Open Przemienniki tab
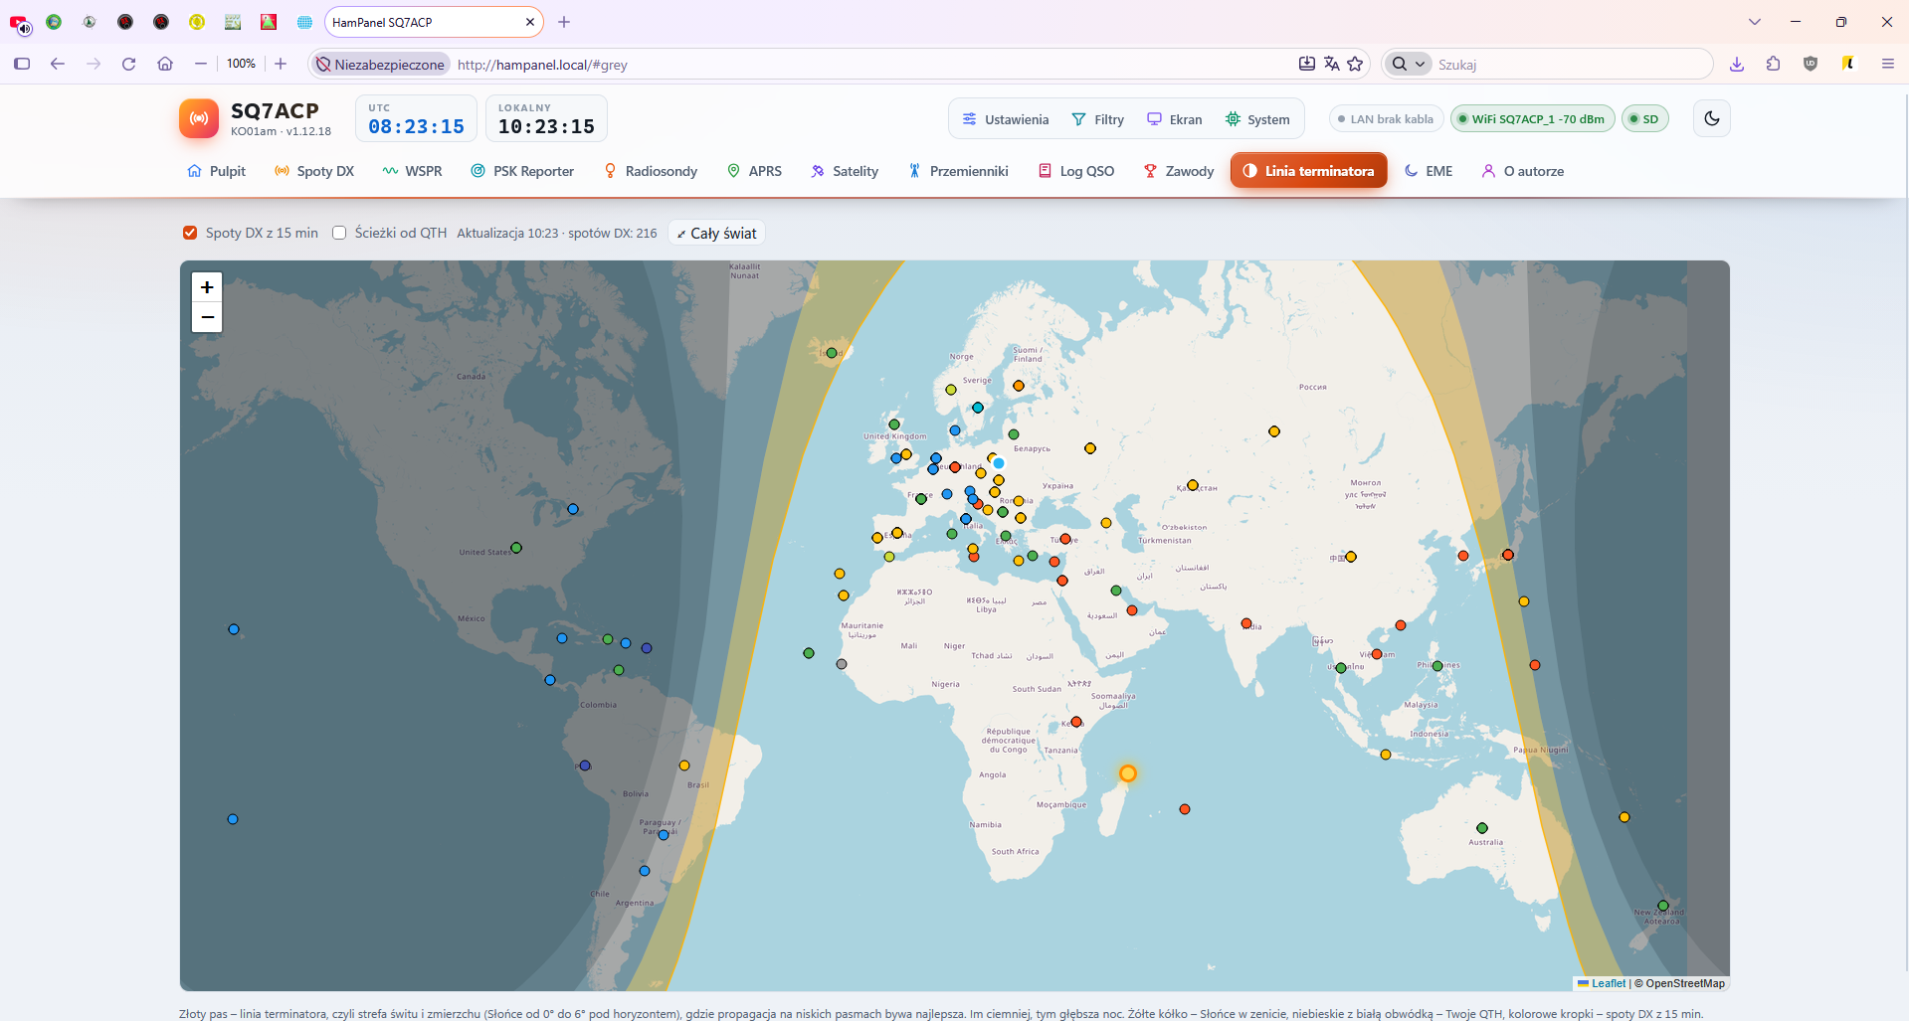Screen dimensions: 1909x1021 (958, 171)
